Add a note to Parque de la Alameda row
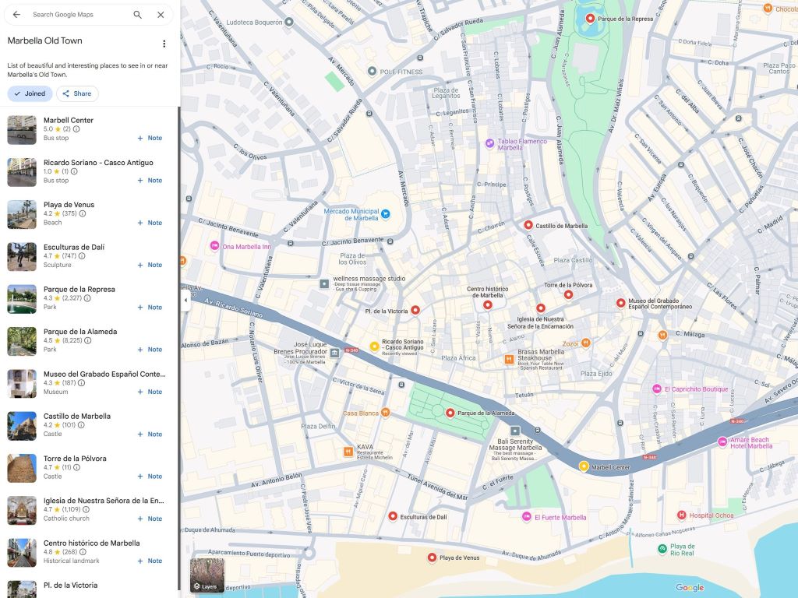 click(150, 350)
